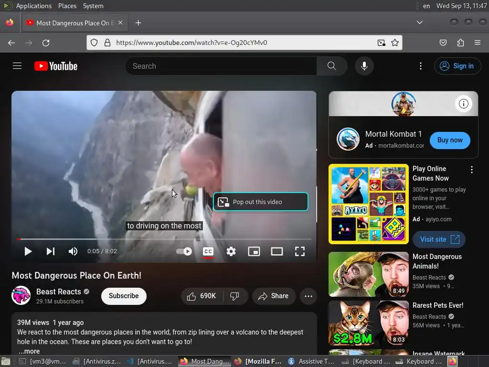Viewport: 489px width, 367px height.
Task: Share the video
Action: (x=274, y=296)
